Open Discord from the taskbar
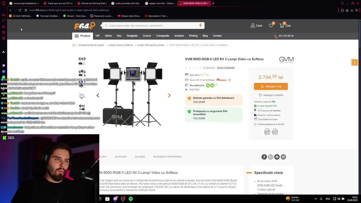The width and height of the screenshot is (361, 203). (x=115, y=199)
